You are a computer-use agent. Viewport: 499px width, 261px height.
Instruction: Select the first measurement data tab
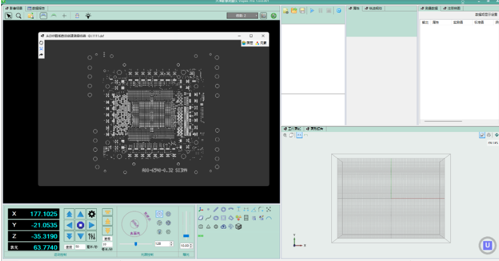click(x=429, y=8)
